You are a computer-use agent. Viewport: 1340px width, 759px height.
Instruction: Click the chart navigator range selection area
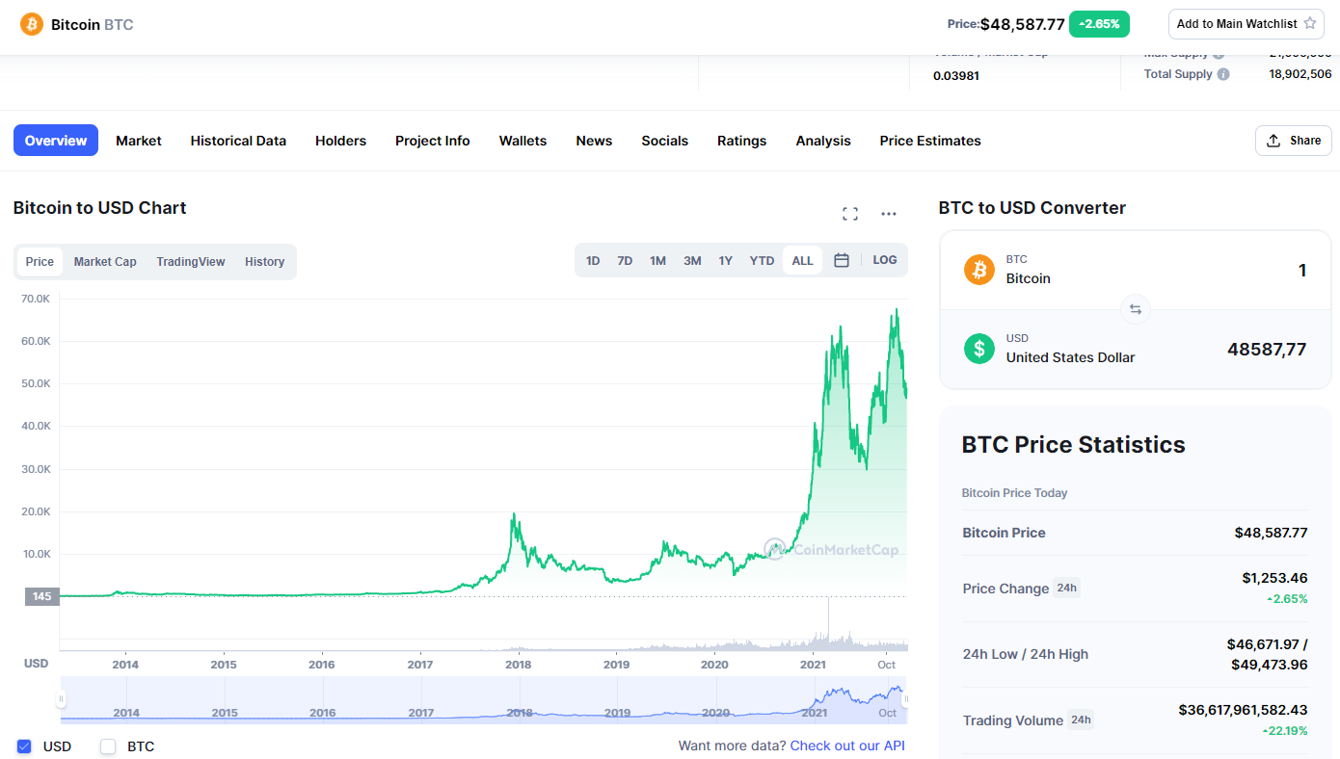[484, 699]
